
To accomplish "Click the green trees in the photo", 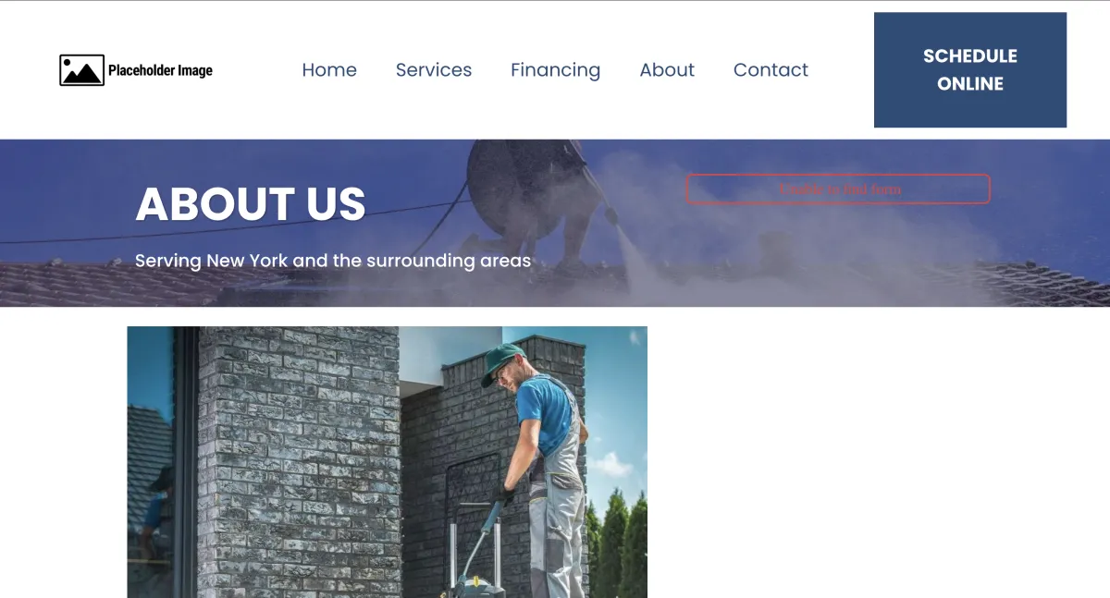I will (x=616, y=545).
